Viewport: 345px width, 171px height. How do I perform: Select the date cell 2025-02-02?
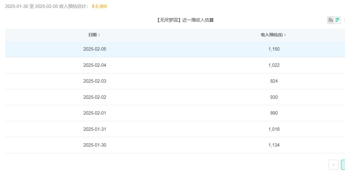[x=95, y=97]
